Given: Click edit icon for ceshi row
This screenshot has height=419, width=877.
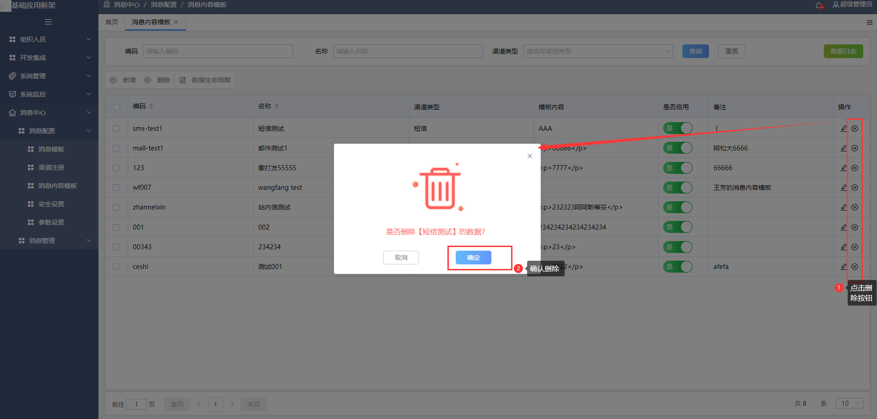Looking at the screenshot, I should click(x=844, y=267).
